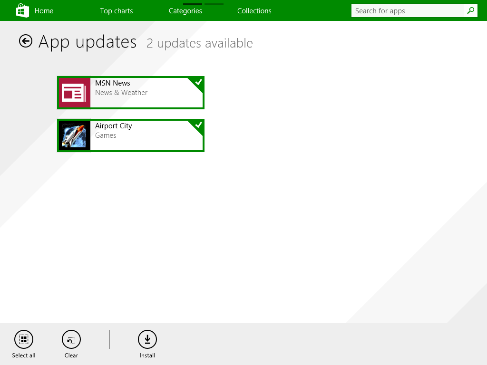Image resolution: width=487 pixels, height=365 pixels.
Task: Open the Categories menu
Action: coord(185,11)
